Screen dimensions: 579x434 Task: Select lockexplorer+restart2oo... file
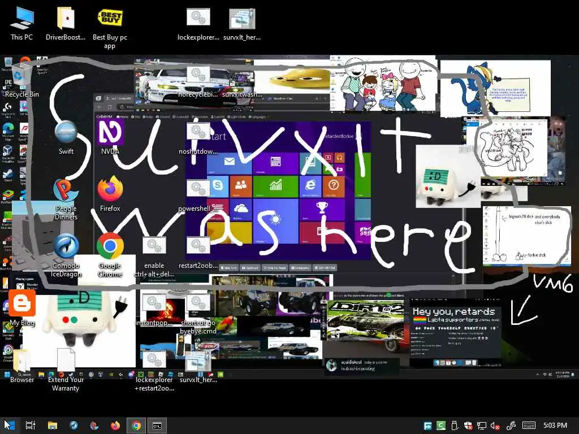coord(154,371)
